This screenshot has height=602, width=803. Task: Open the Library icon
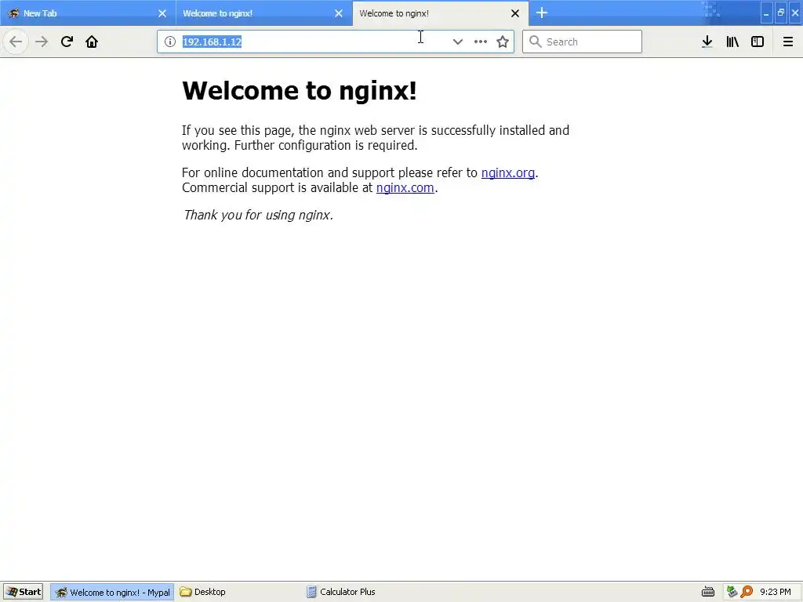coord(732,42)
